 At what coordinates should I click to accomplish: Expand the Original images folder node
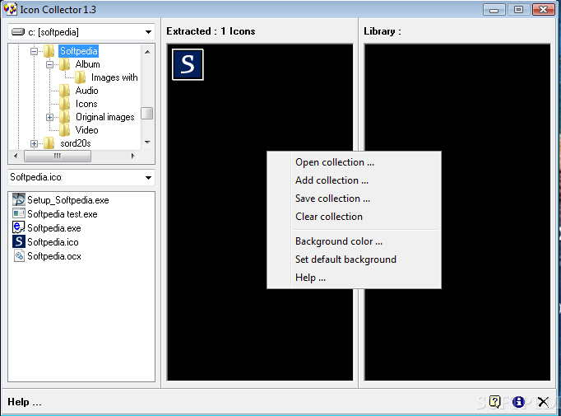(49, 118)
